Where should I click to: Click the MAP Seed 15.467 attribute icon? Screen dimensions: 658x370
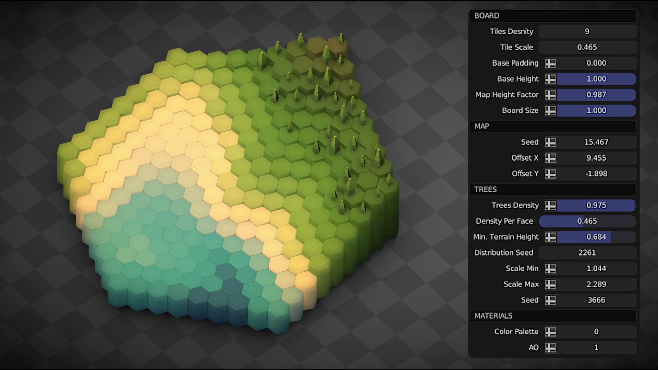(x=550, y=142)
